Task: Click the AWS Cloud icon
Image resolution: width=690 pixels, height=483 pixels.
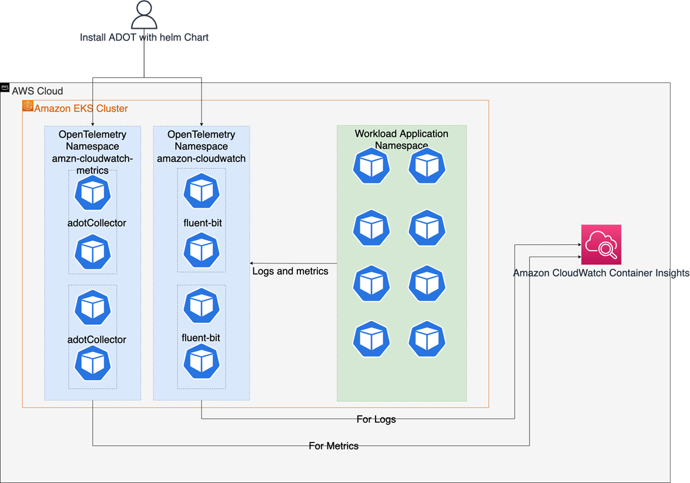Action: pyautogui.click(x=5, y=88)
